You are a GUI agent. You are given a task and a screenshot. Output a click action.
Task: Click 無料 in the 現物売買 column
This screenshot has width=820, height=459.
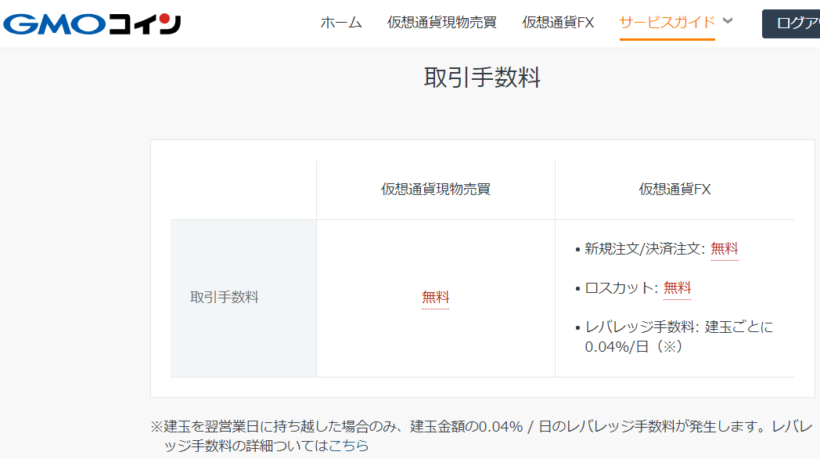click(x=436, y=298)
